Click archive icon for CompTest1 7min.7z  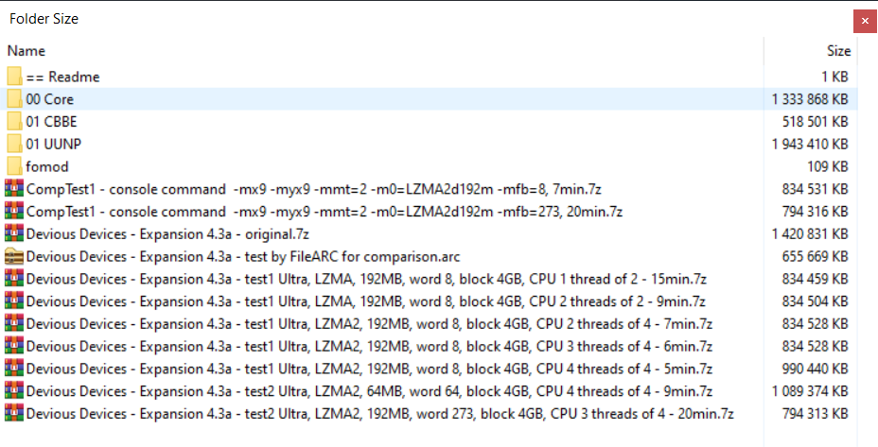tap(14, 189)
